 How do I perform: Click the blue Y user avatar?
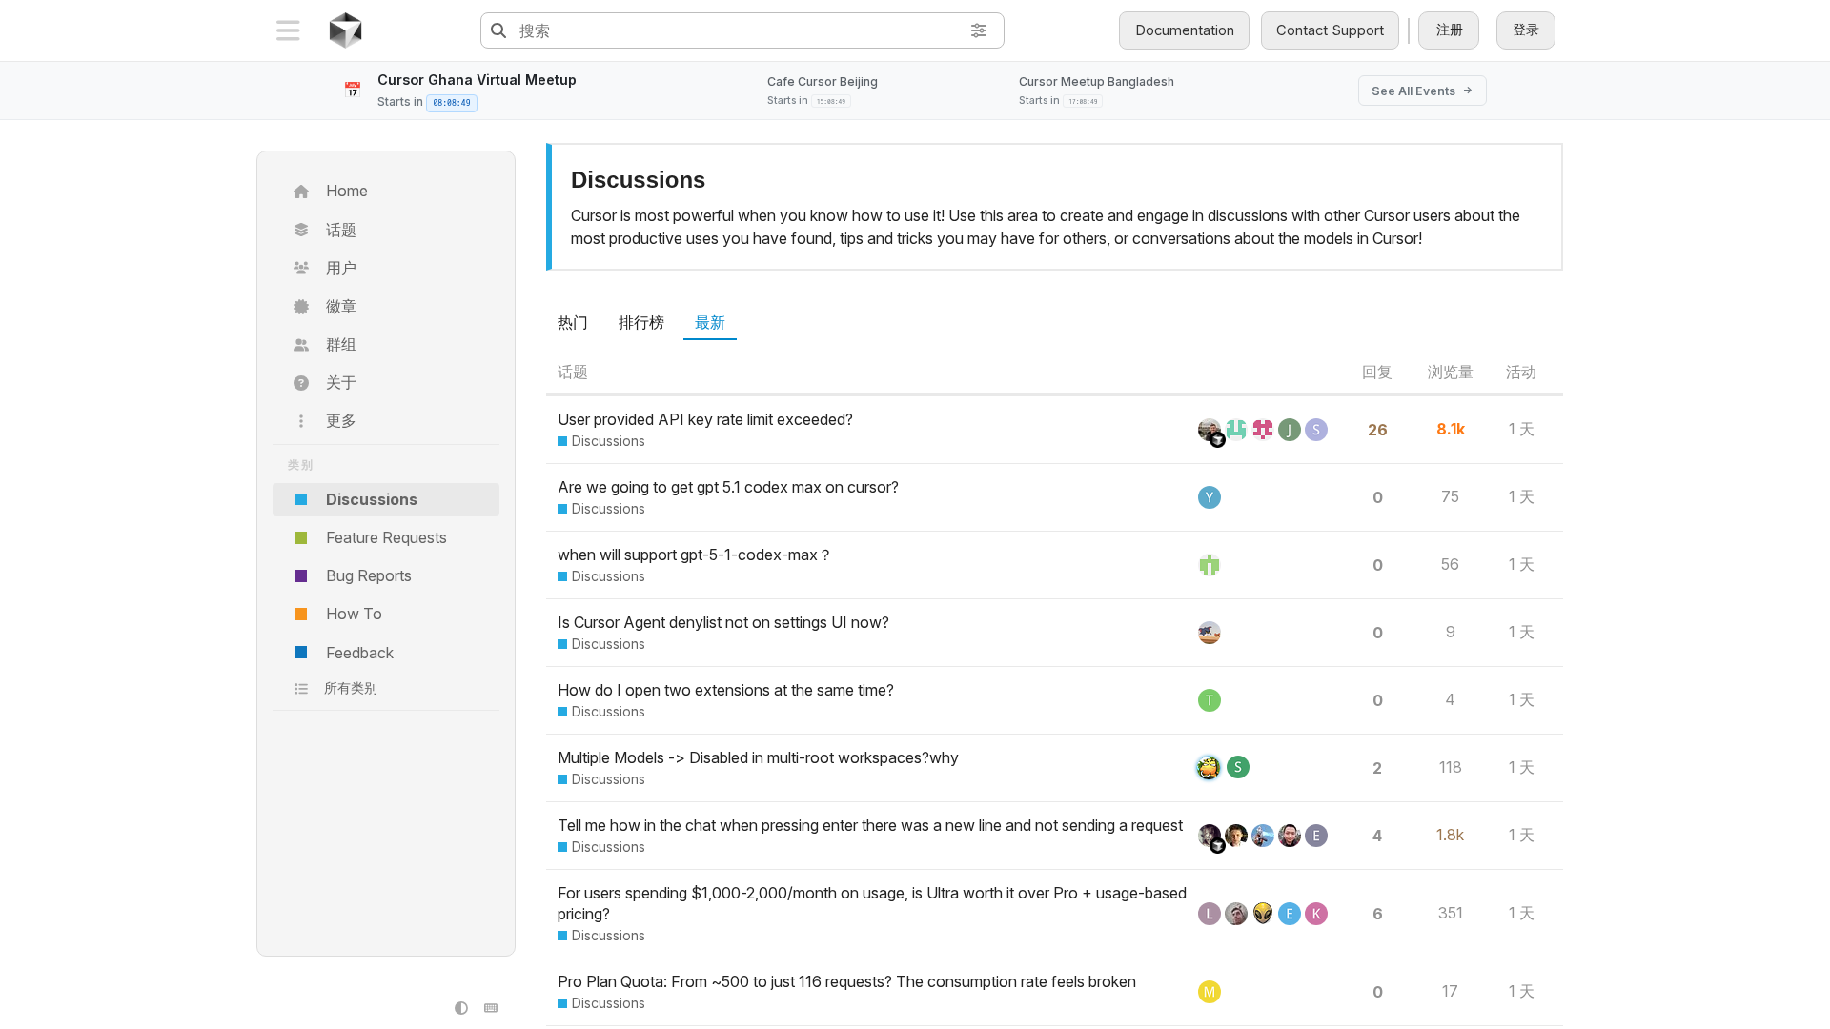pyautogui.click(x=1209, y=497)
